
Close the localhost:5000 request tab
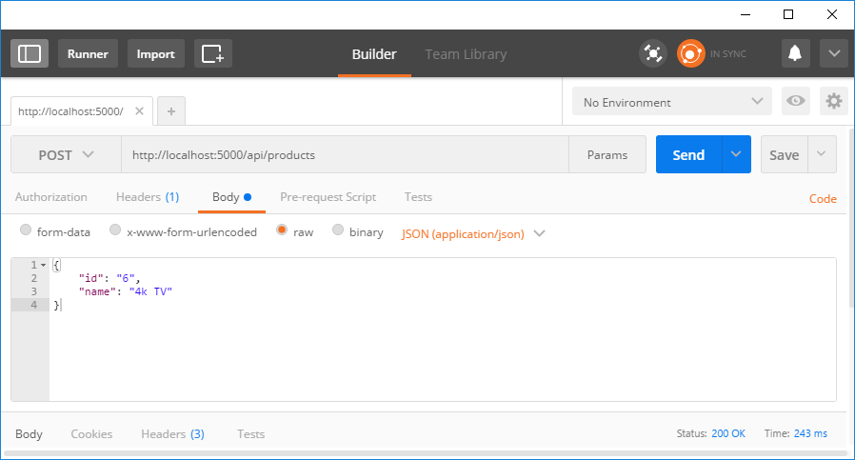[x=139, y=111]
